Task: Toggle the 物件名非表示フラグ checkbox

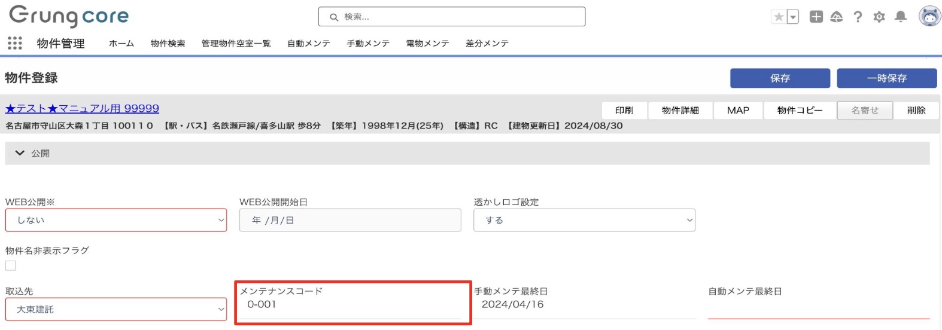Action: pyautogui.click(x=11, y=265)
